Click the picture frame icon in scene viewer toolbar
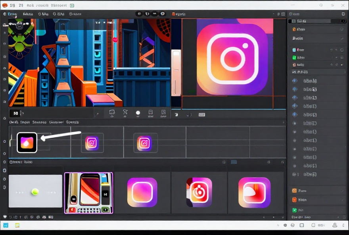 tap(163, 113)
